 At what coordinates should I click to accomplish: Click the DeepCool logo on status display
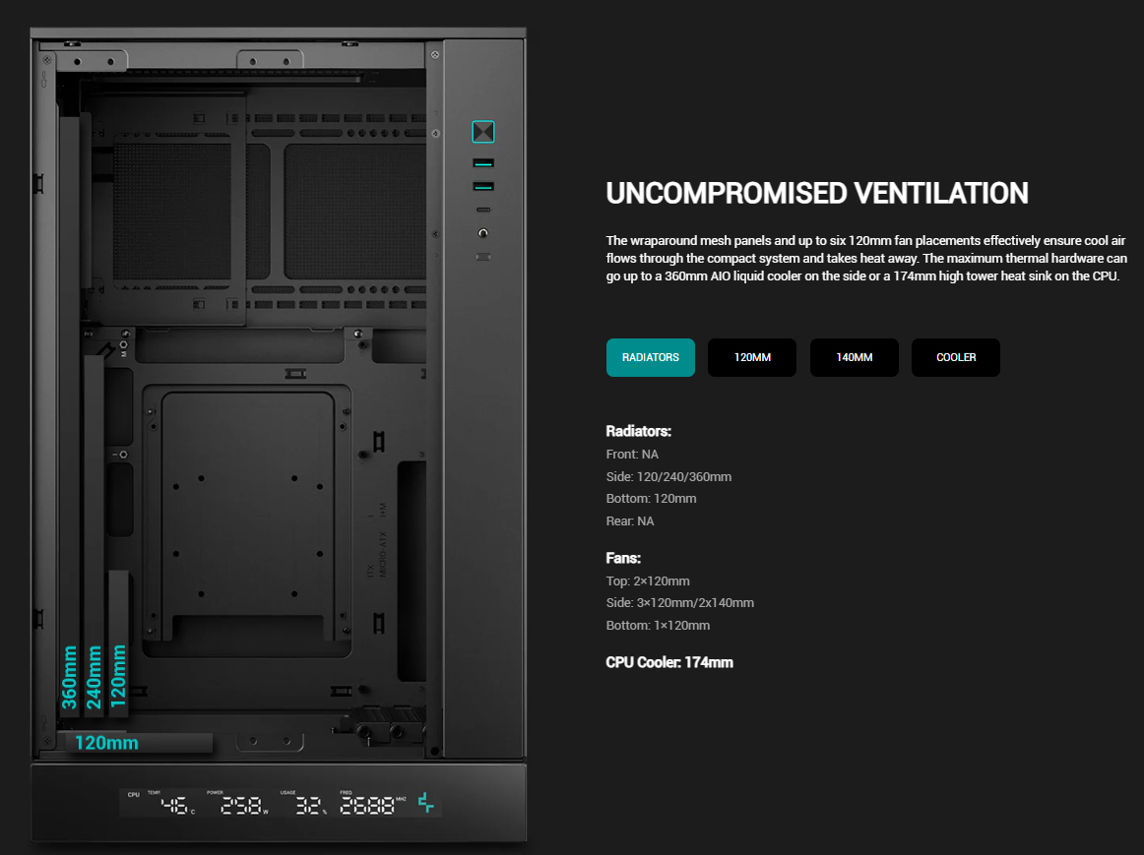tap(426, 804)
